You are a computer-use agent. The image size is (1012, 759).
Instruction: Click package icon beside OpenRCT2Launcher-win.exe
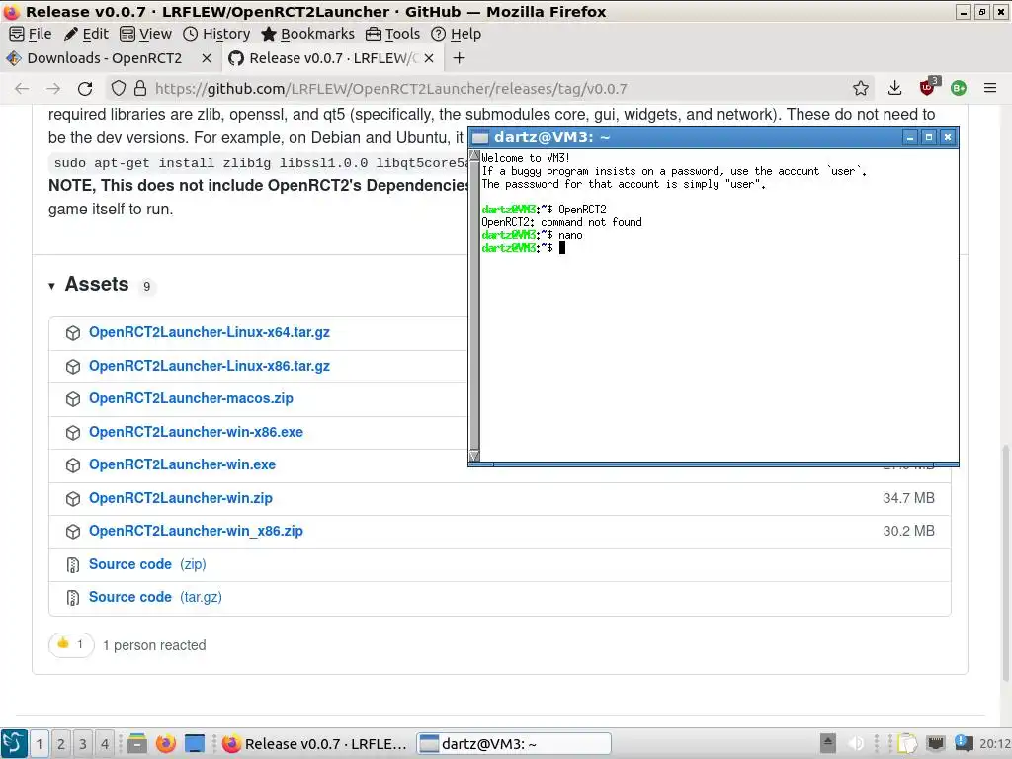point(73,464)
